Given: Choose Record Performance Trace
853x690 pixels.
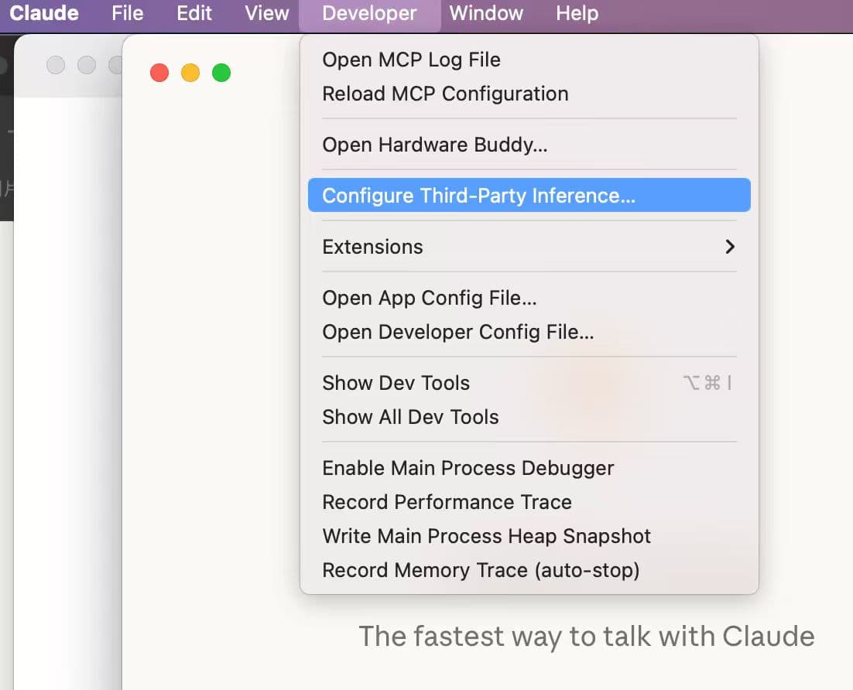Looking at the screenshot, I should click(529, 502).
